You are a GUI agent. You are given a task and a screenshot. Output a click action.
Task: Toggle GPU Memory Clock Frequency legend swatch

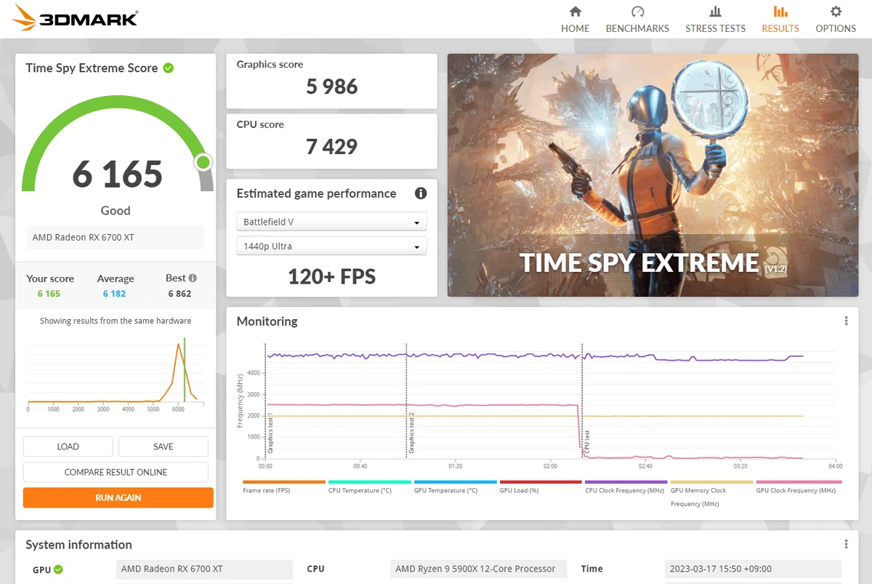[712, 482]
